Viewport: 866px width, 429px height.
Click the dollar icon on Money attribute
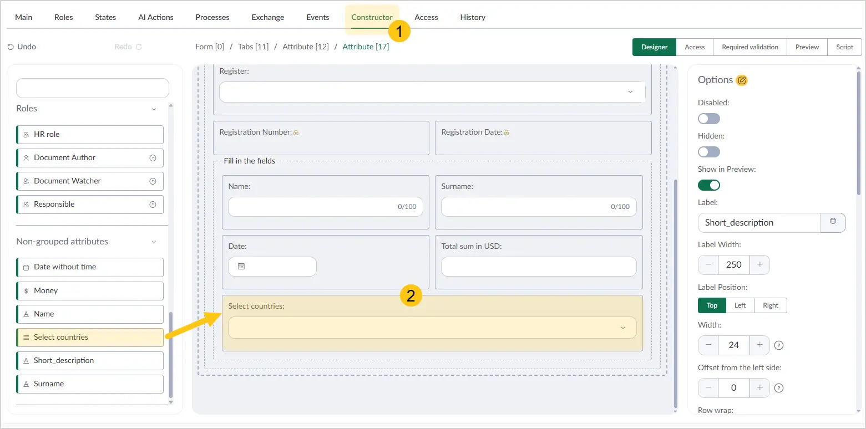click(26, 291)
